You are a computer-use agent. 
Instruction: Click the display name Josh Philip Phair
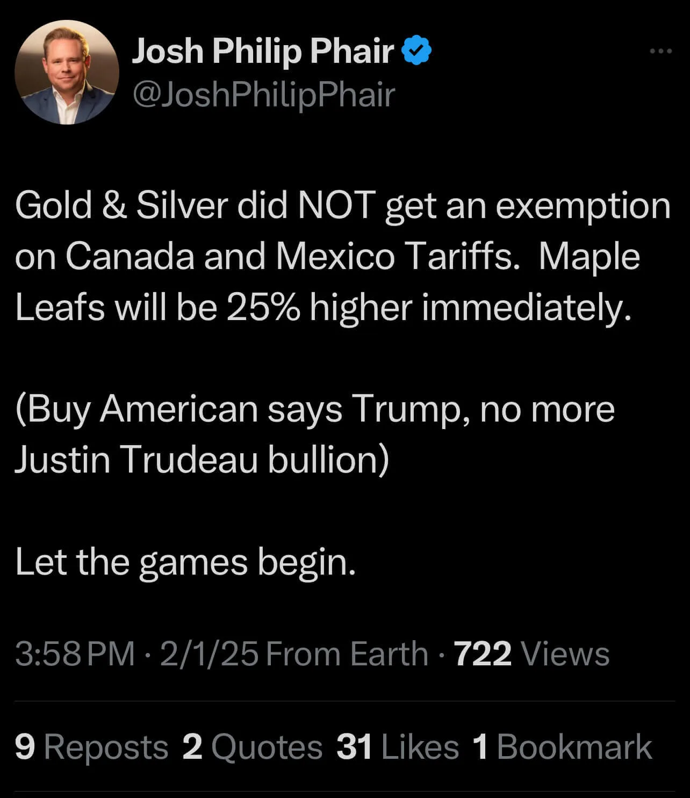[263, 52]
